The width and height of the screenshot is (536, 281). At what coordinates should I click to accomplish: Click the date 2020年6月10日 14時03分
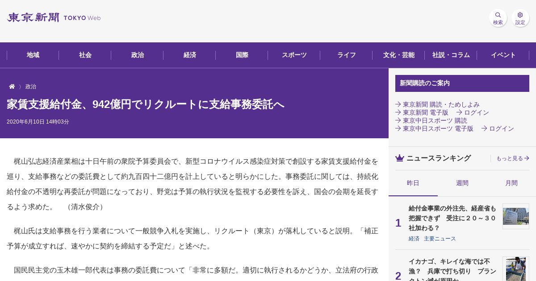pyautogui.click(x=38, y=122)
